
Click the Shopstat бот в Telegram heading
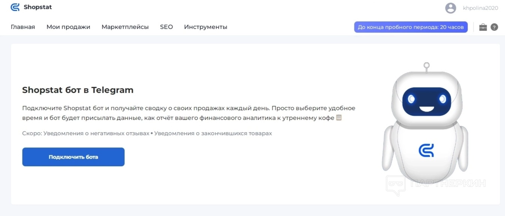[x=78, y=90]
